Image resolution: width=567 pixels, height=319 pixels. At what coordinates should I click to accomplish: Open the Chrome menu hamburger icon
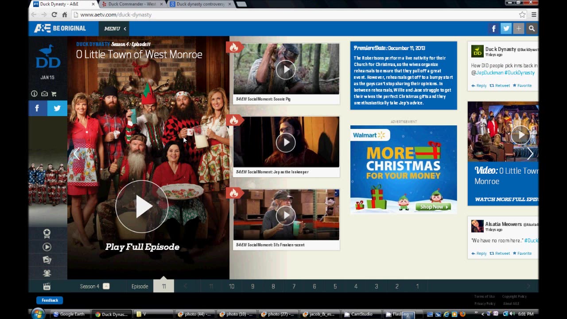point(534,15)
